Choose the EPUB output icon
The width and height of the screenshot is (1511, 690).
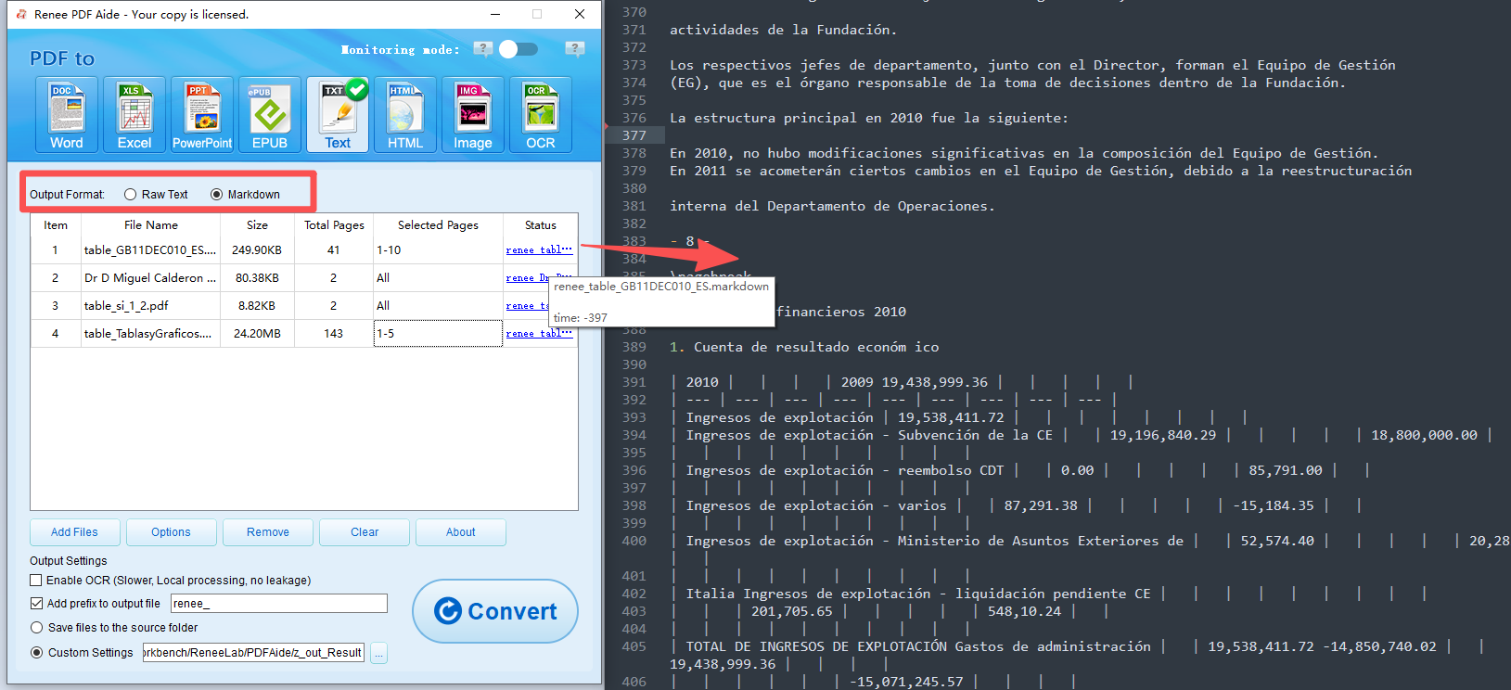pyautogui.click(x=270, y=115)
